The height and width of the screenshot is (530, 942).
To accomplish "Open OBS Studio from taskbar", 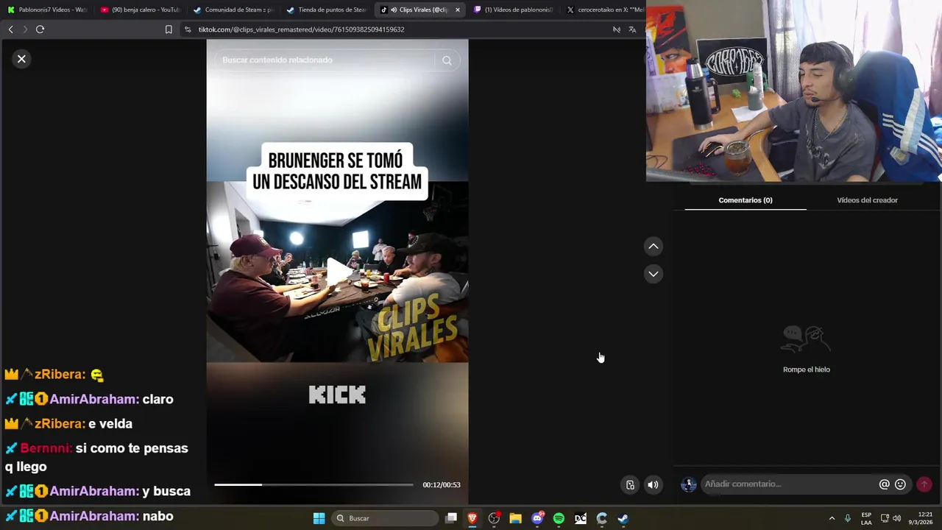I will (494, 518).
